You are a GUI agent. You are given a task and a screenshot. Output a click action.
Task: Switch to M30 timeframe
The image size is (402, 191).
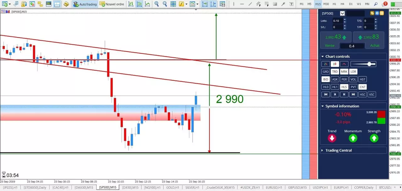point(326,4)
